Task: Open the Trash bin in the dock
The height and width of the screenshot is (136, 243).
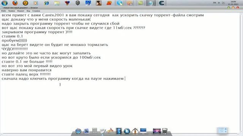Action: click(165, 131)
